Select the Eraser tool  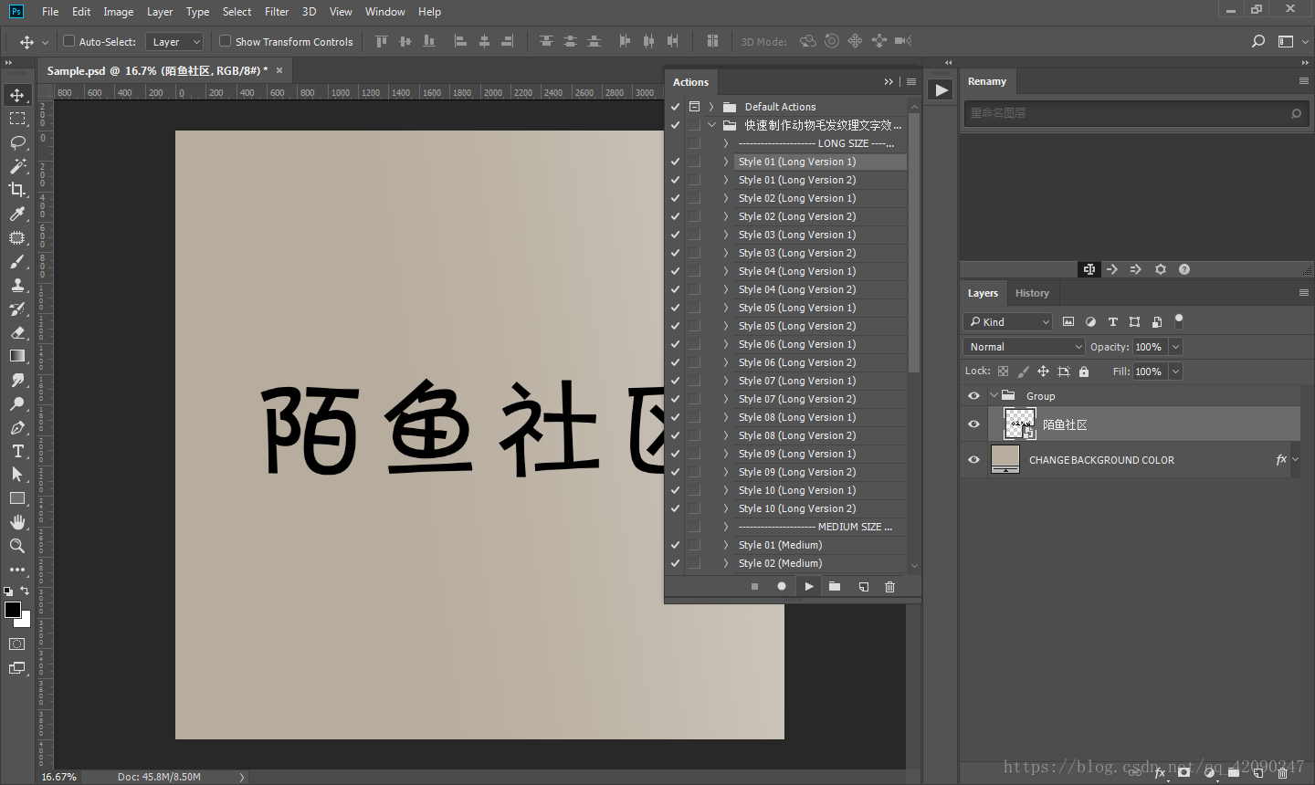point(17,332)
